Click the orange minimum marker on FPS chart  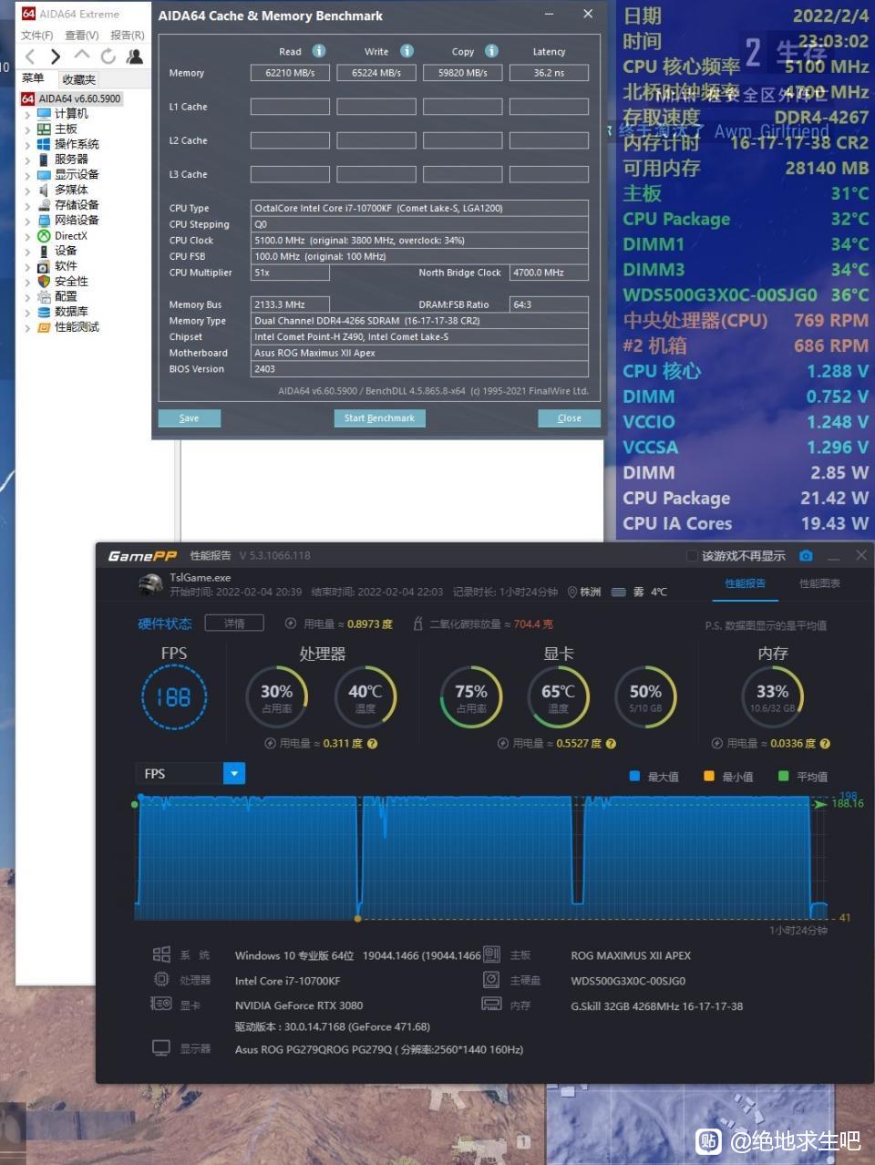tap(358, 918)
